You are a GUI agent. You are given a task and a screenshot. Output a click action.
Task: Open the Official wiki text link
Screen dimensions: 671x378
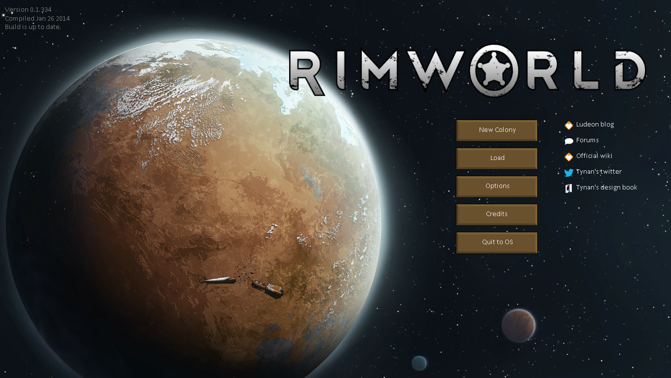594,156
